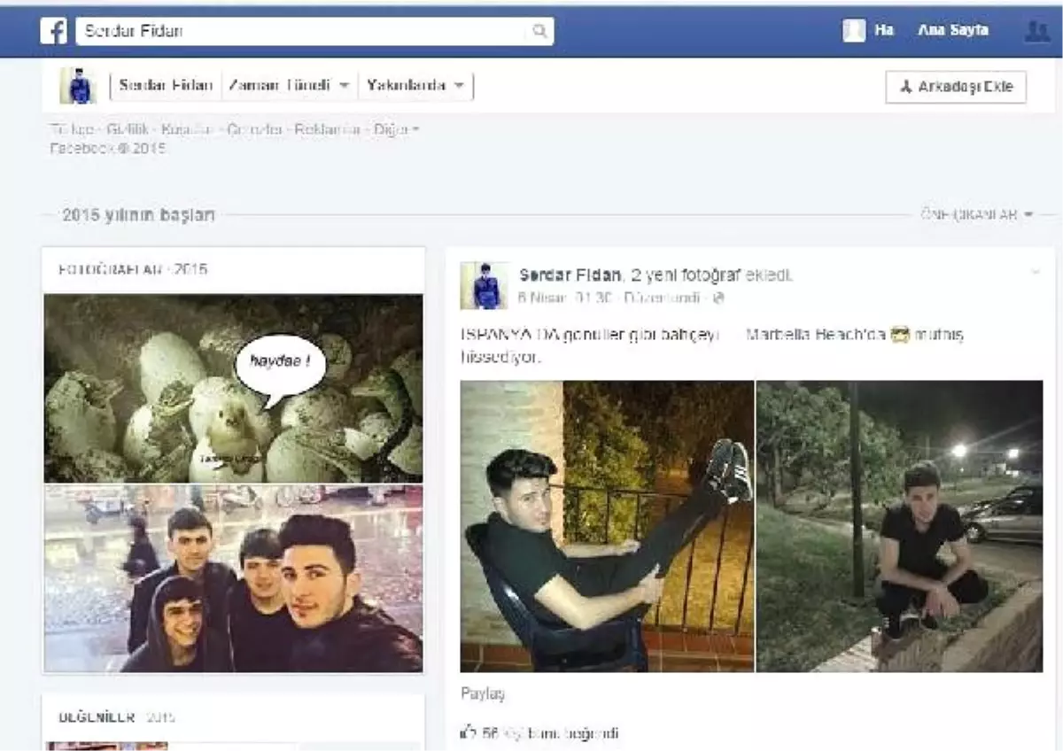Open the haydaa egg meme photo
This screenshot has height=751, width=1063.
(234, 389)
